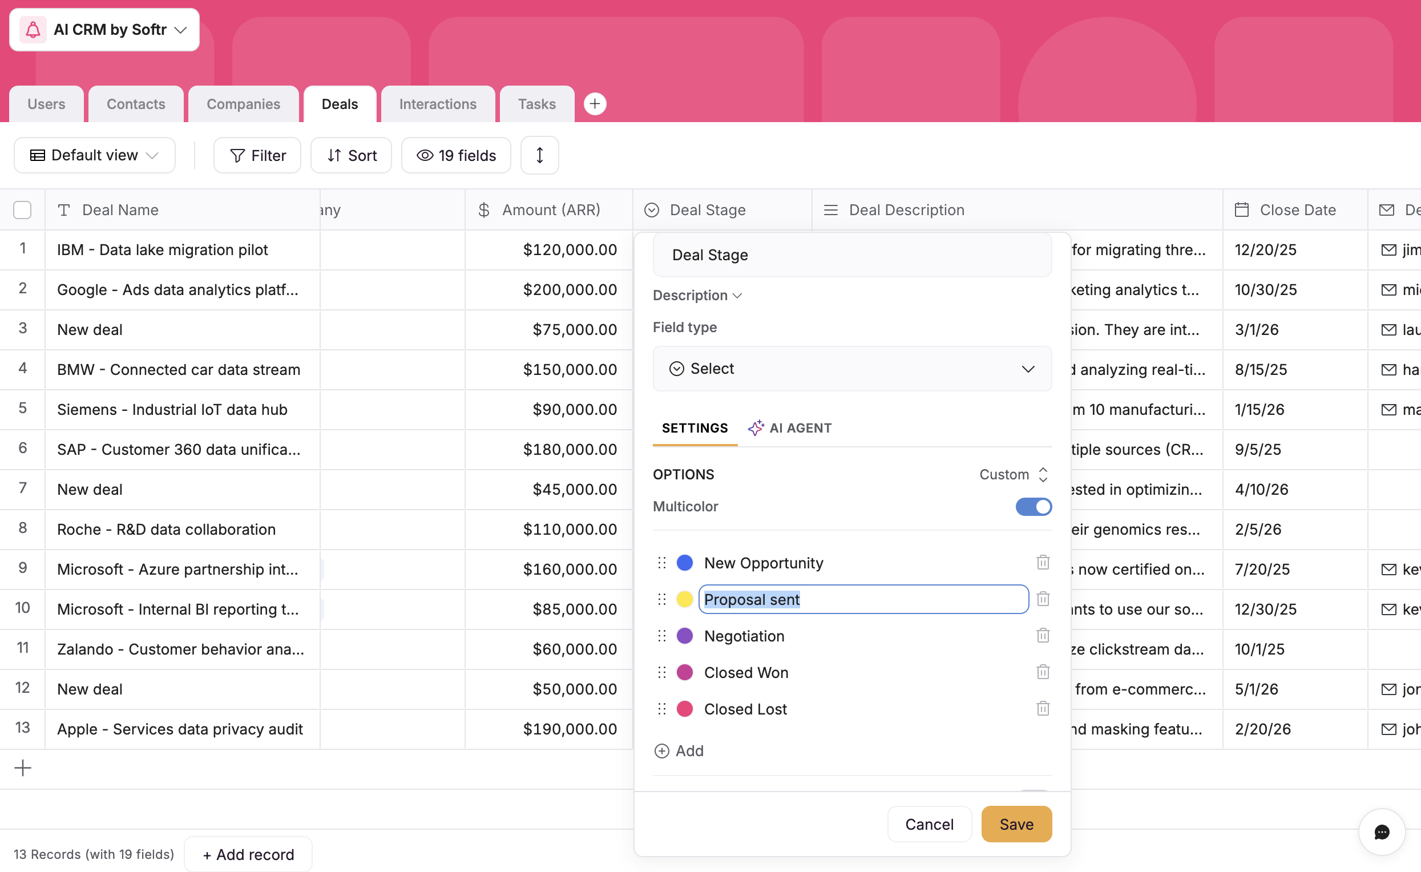Open the Field type Select dropdown
Viewport: 1421px width, 872px height.
coord(853,369)
